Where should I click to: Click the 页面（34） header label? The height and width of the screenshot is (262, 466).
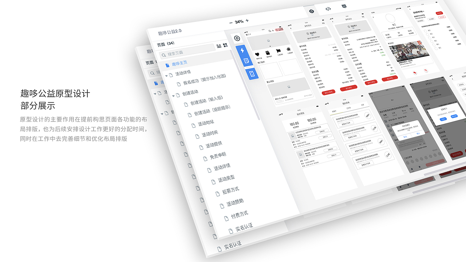click(x=166, y=44)
